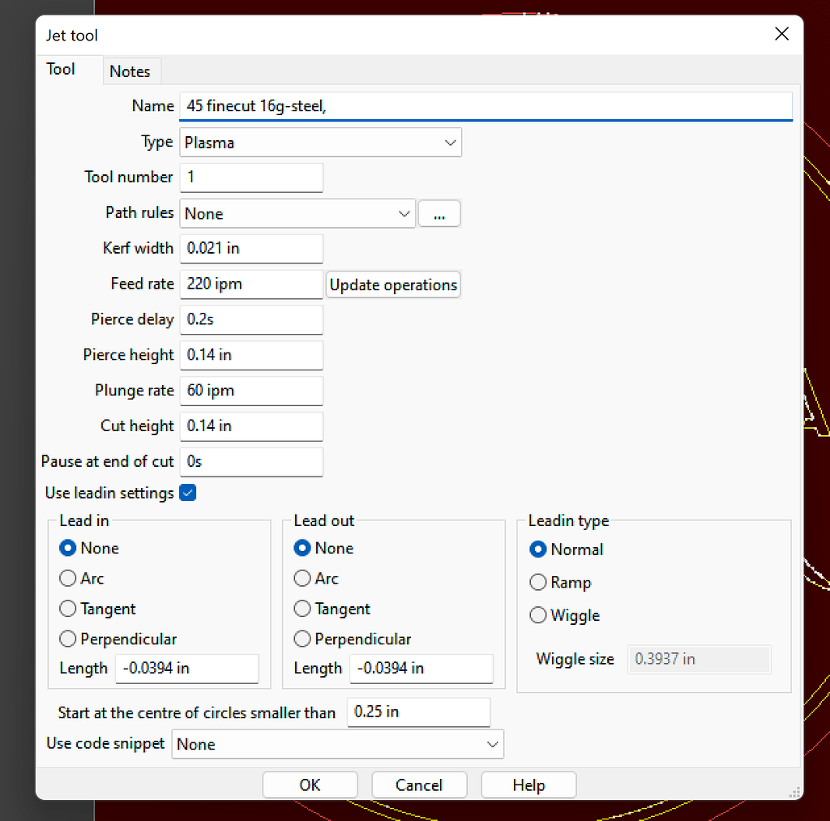Viewport: 830px width, 821px height.
Task: Expand the Use code snippet dropdown
Action: [337, 744]
